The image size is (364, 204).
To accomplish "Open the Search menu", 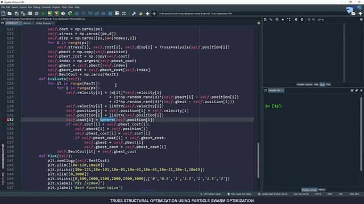I will 15,7.
